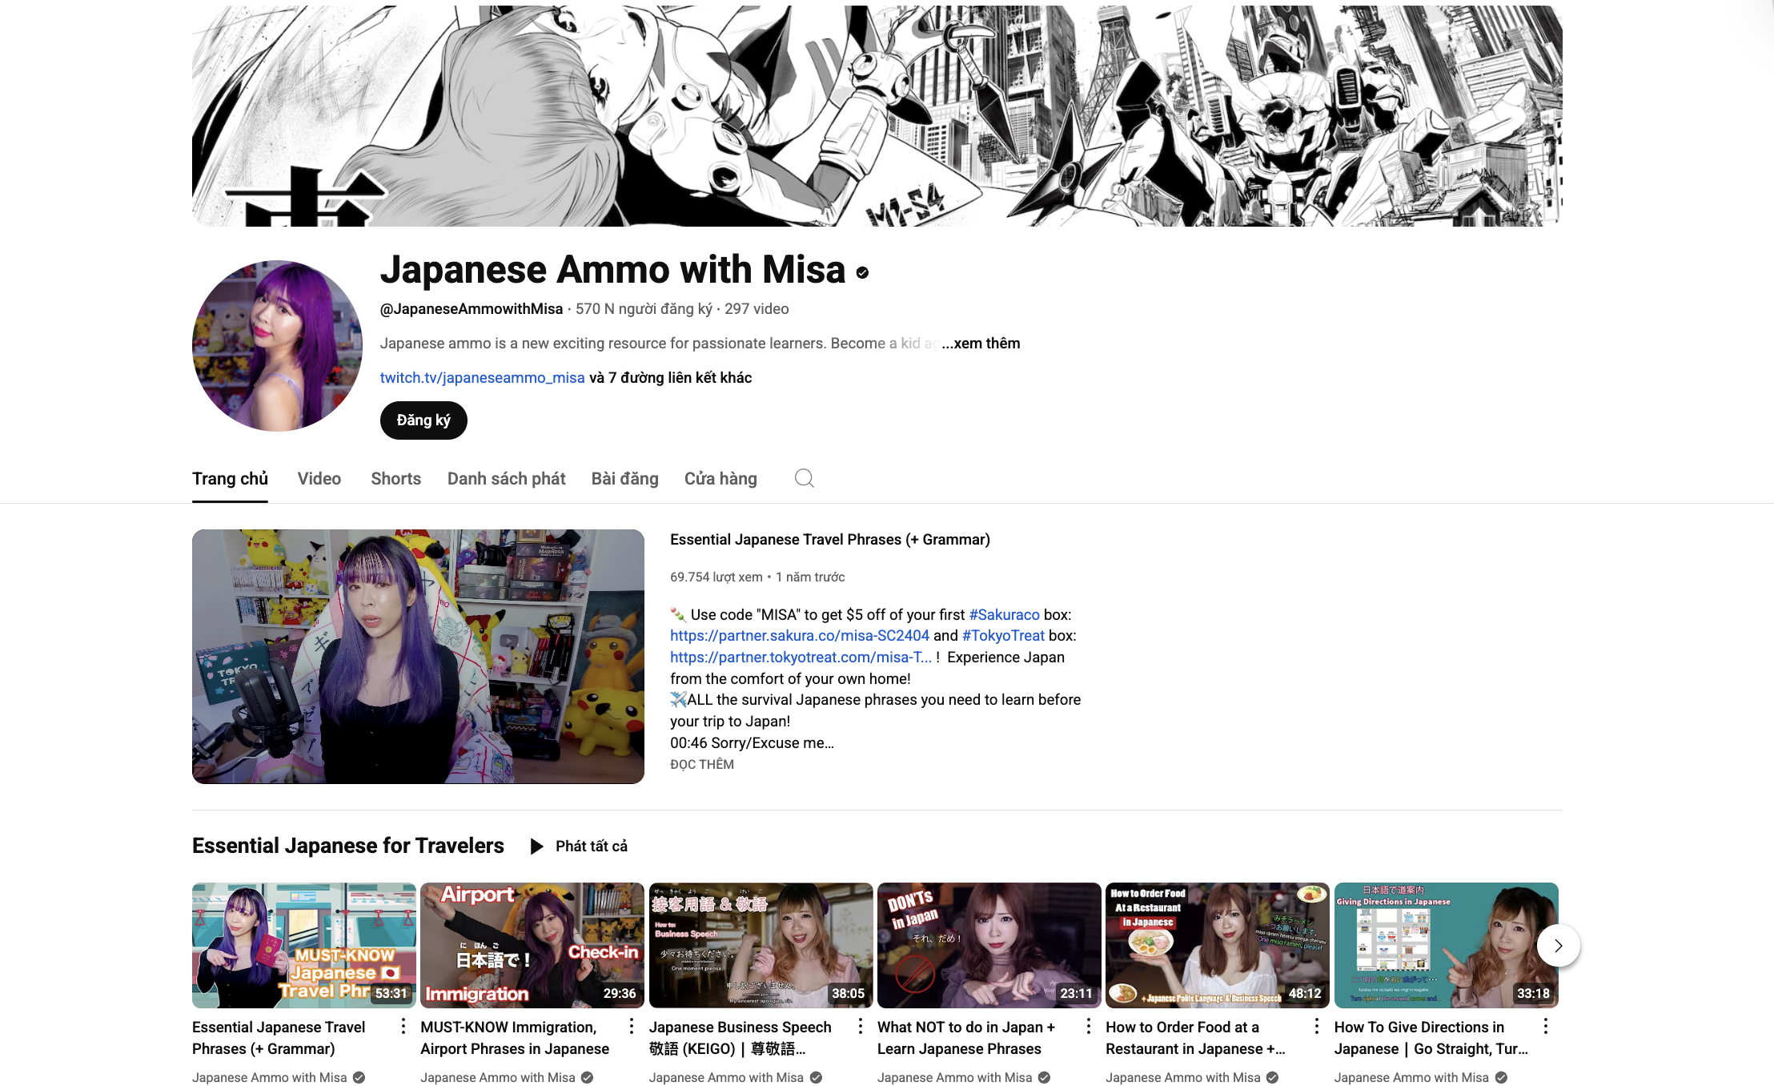
Task: Click 297 video count text
Action: 757,309
